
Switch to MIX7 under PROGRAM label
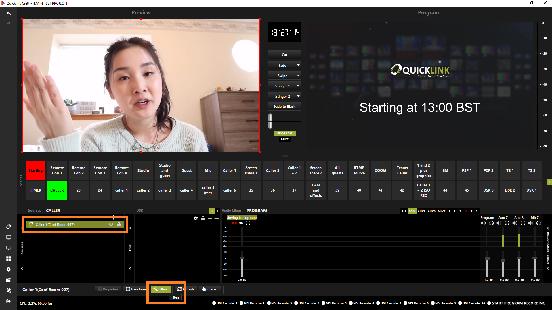[284, 139]
